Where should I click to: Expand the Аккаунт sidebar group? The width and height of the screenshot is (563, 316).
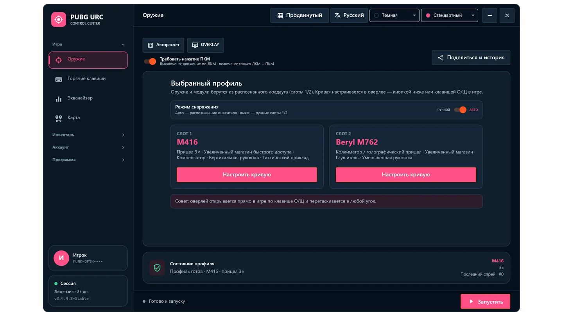88,147
